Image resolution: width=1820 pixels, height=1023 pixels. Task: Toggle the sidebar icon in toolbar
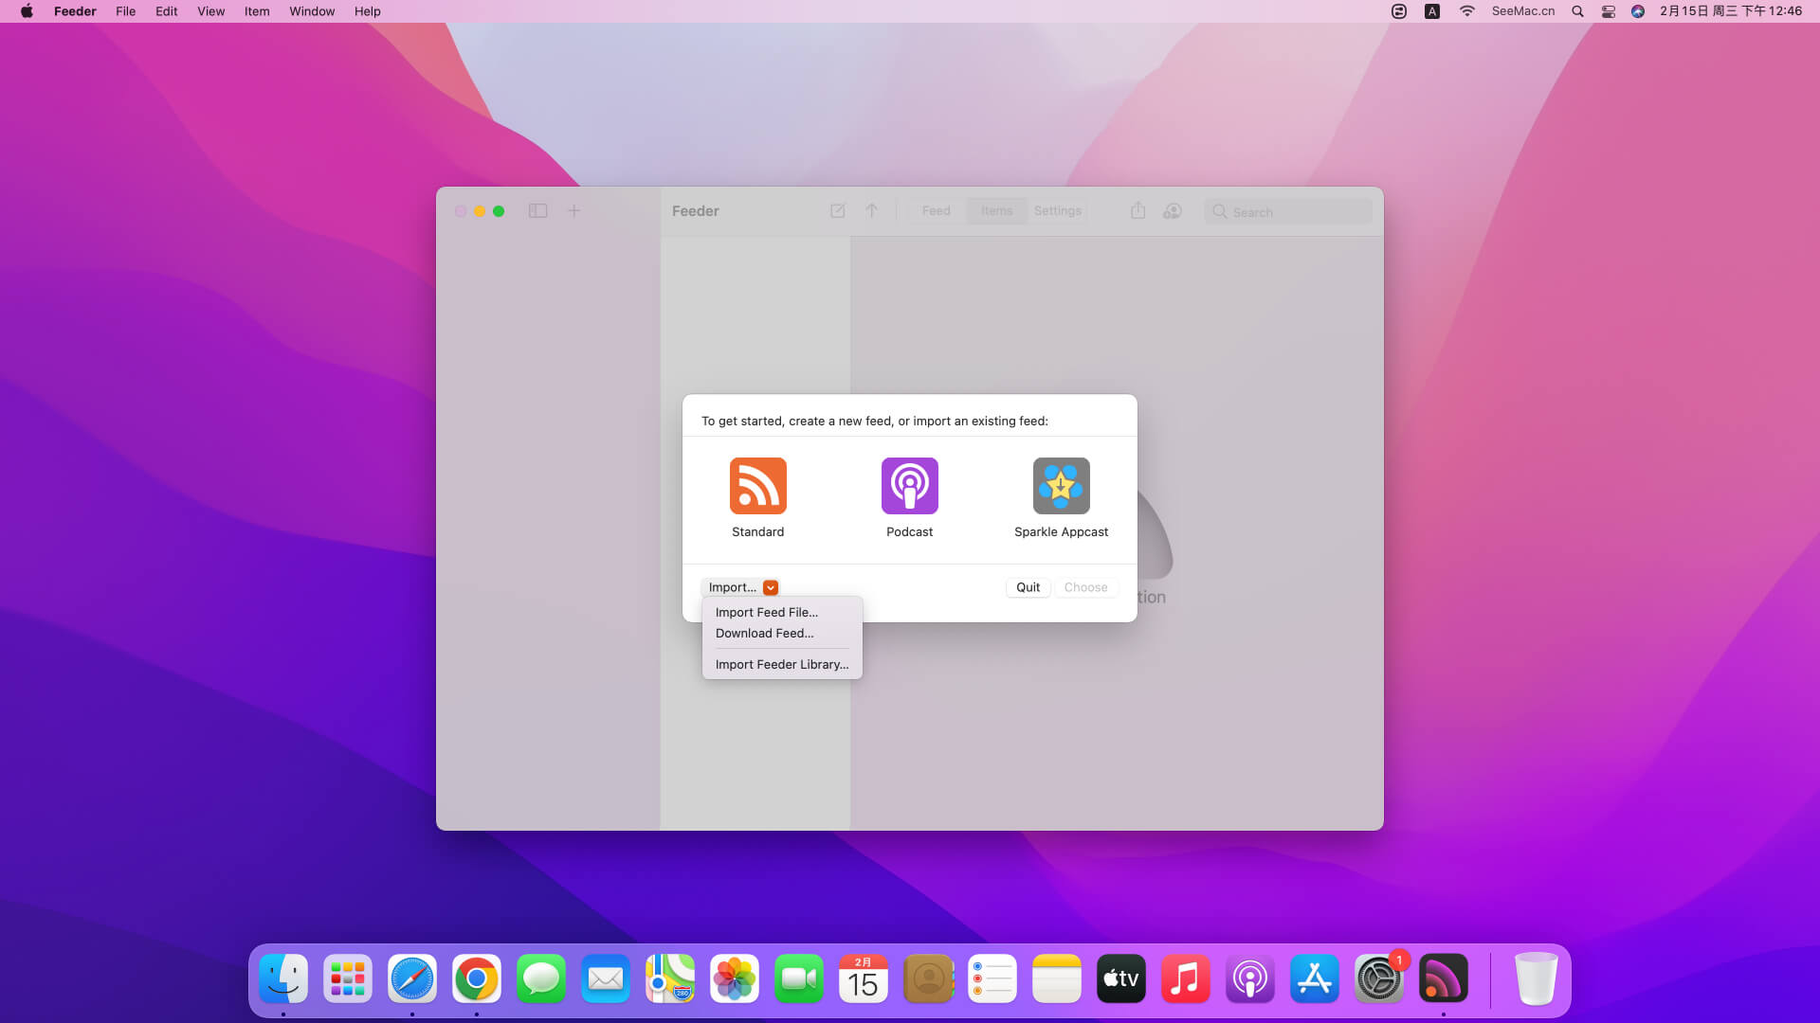pos(537,211)
